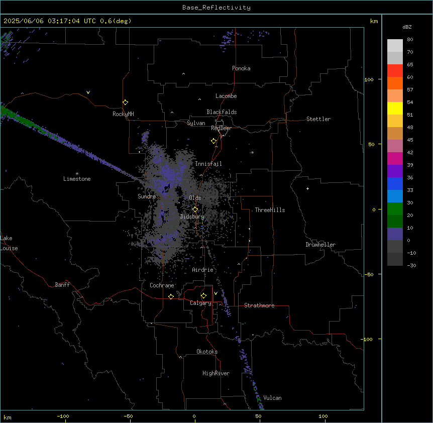The image size is (433, 423).
Task: Click the dBZ legend heading
Action: [x=407, y=27]
